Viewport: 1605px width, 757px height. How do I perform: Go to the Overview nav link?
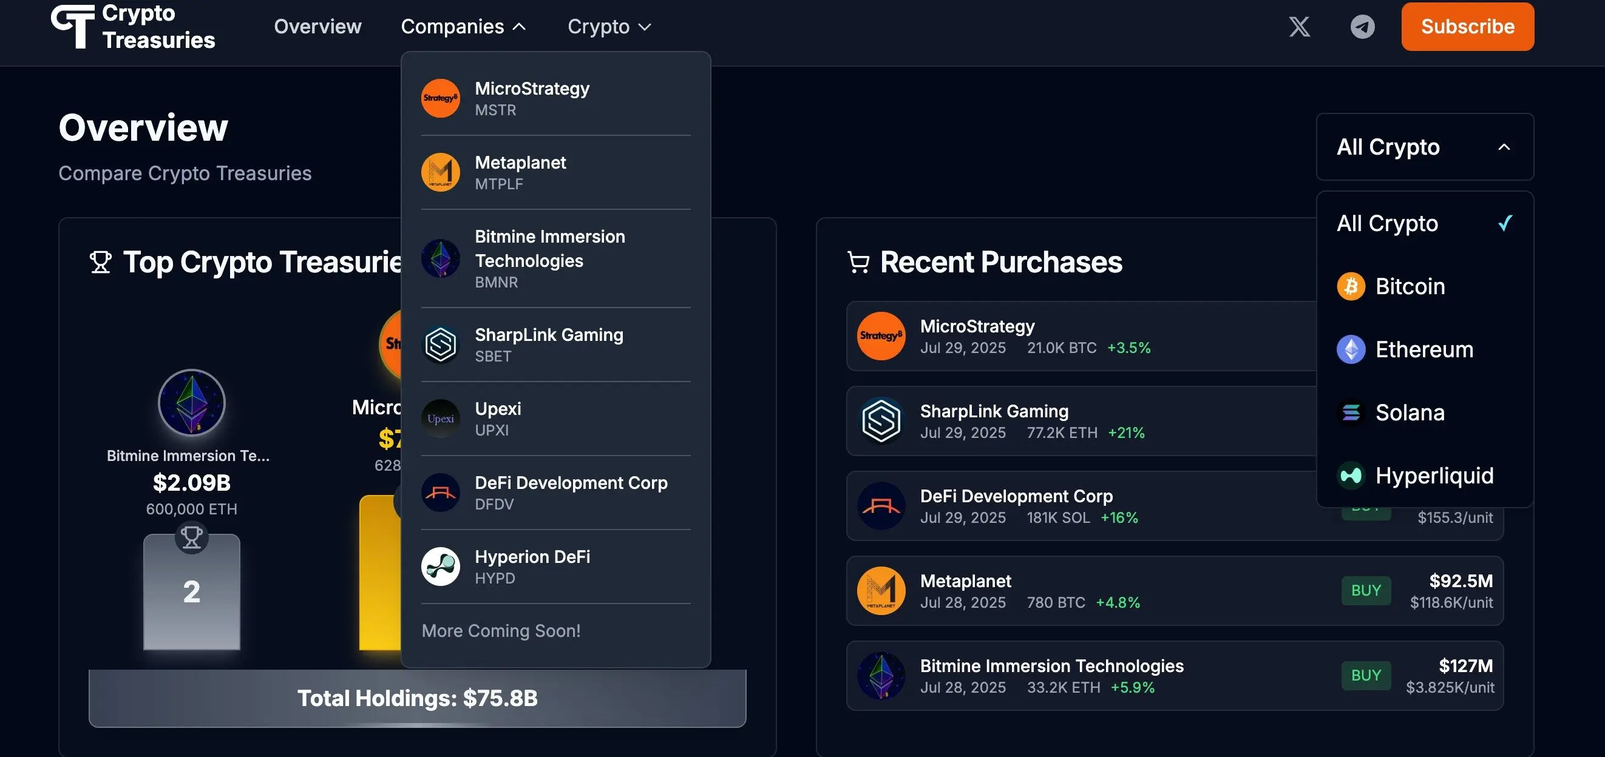coord(317,27)
